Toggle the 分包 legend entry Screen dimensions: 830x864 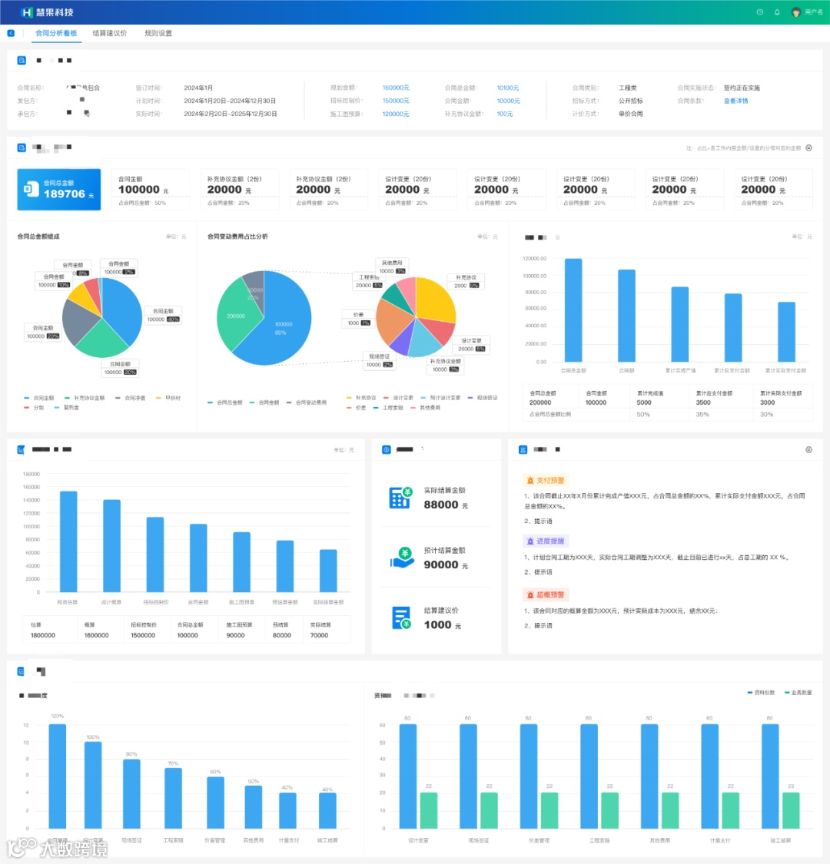(x=34, y=408)
